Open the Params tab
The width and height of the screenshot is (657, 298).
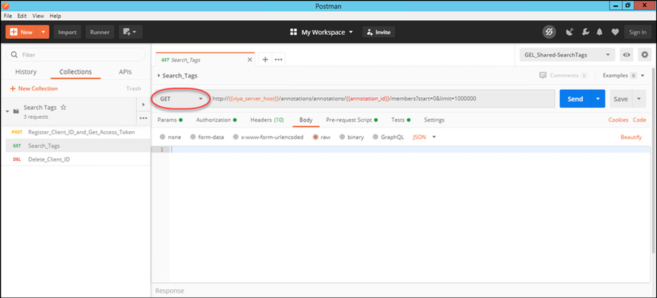[x=170, y=120]
